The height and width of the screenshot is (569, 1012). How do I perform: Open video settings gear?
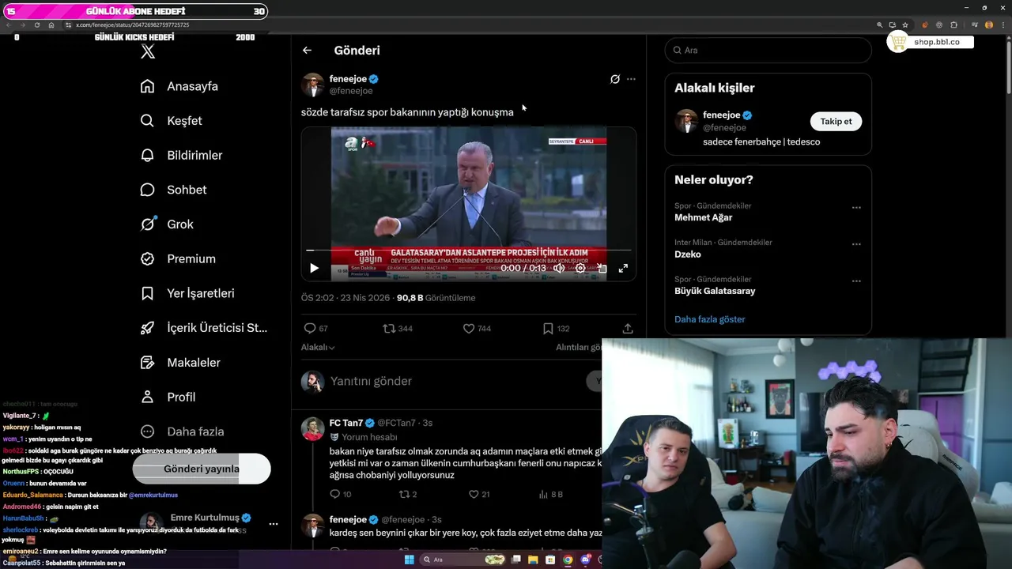(580, 269)
